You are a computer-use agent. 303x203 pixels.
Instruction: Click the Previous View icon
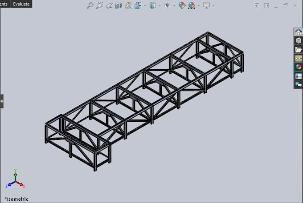pyautogui.click(x=109, y=5)
